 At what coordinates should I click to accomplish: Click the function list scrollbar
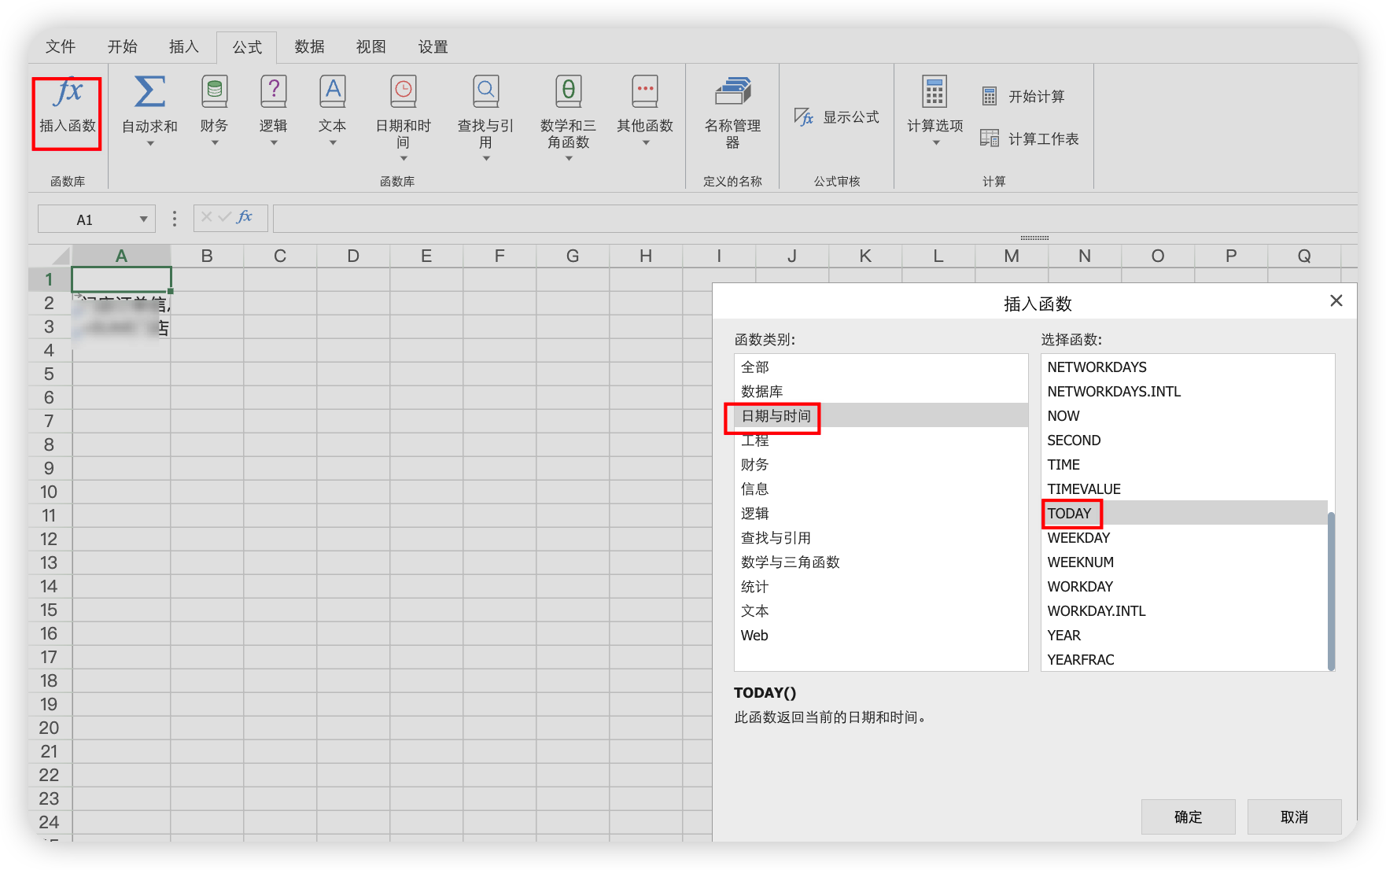point(1331,590)
